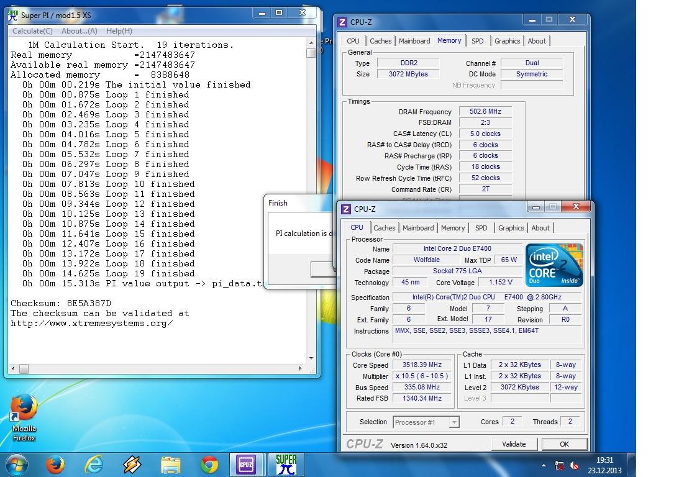Select the CPU tab in front CPU-Z window
Image resolution: width=679 pixels, height=477 pixels.
click(x=357, y=228)
